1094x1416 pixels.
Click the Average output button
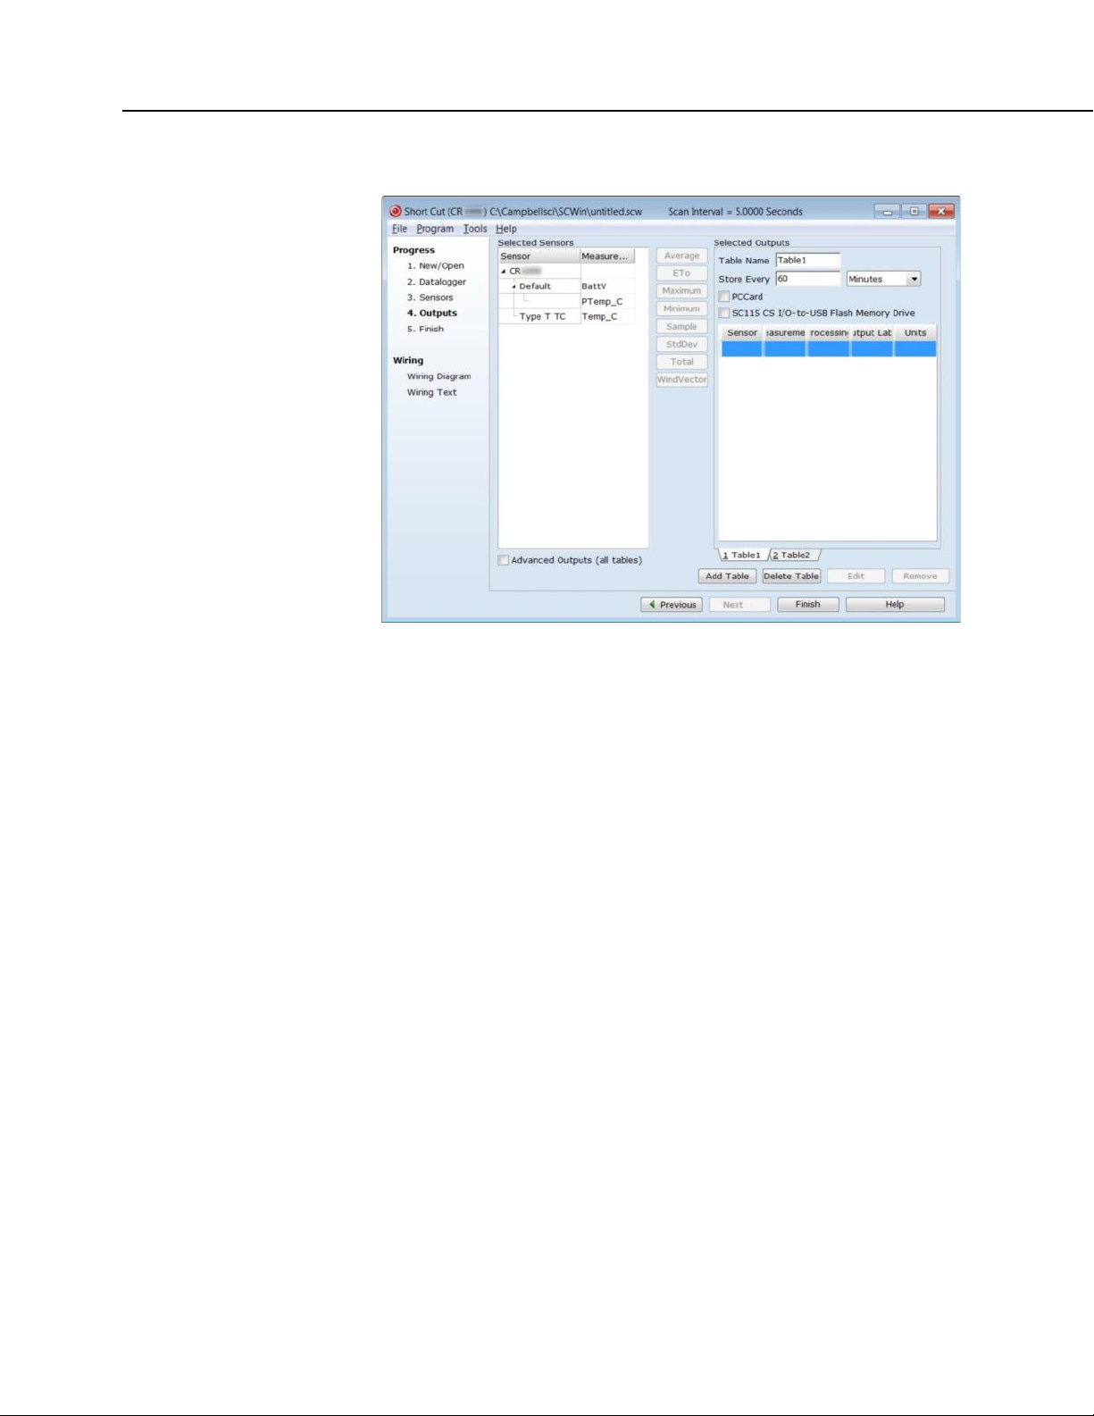[x=681, y=256]
